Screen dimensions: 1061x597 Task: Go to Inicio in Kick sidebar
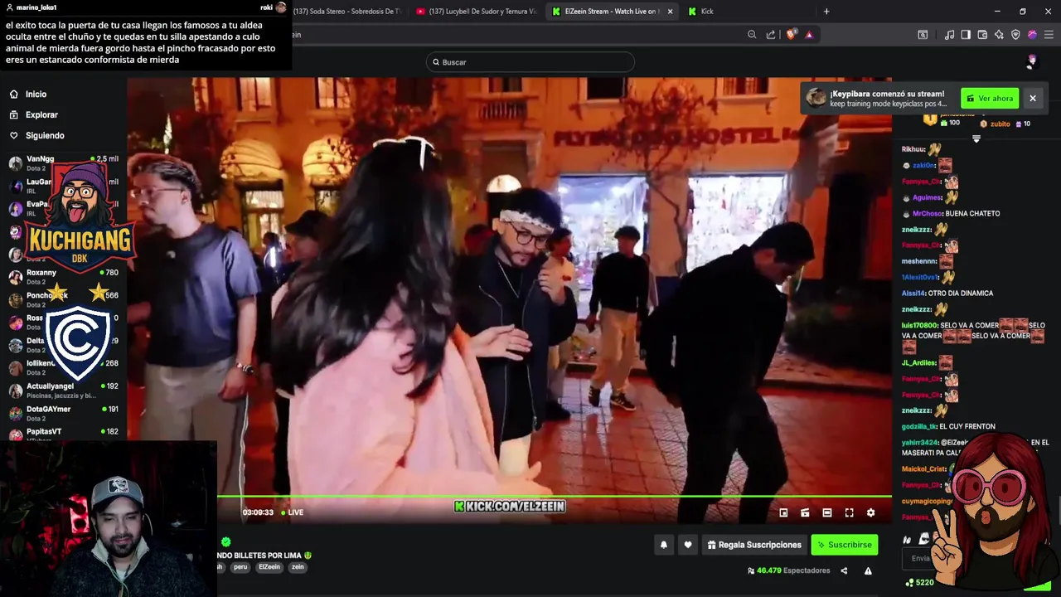point(36,95)
